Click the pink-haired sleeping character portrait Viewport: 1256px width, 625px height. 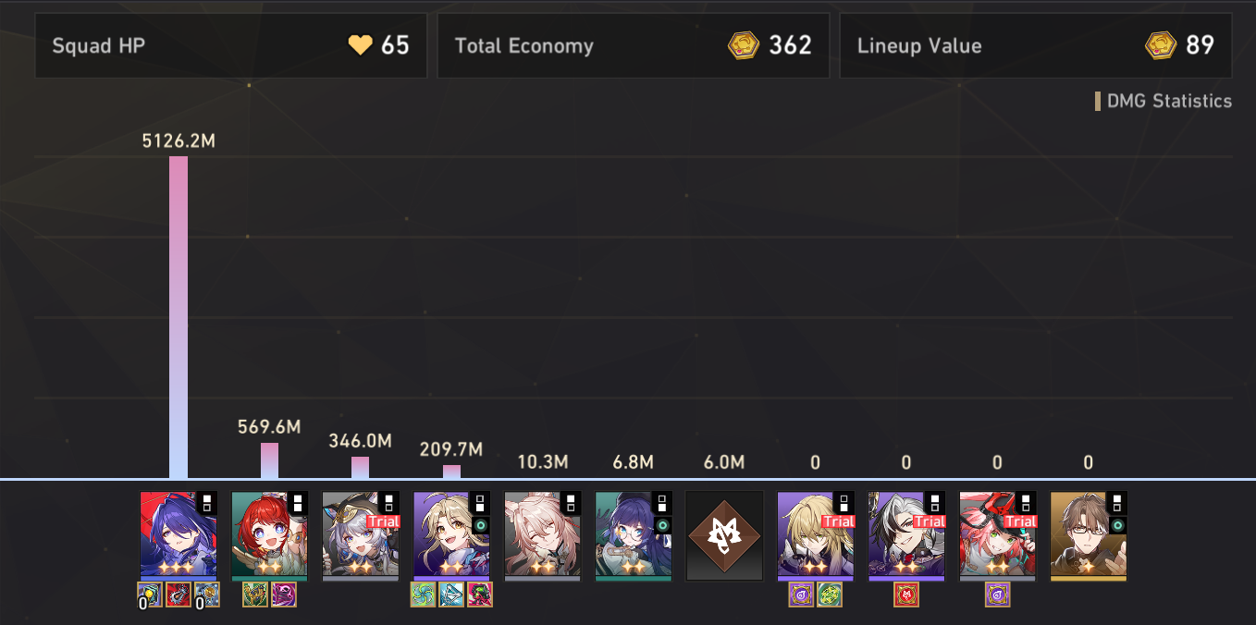[x=543, y=536]
